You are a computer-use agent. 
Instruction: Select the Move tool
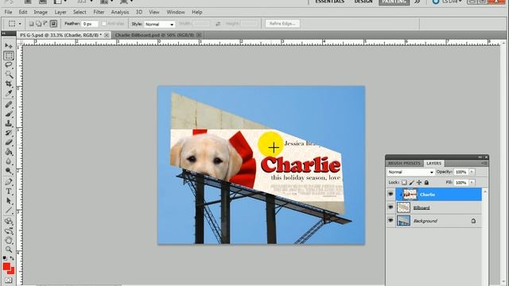[9, 46]
